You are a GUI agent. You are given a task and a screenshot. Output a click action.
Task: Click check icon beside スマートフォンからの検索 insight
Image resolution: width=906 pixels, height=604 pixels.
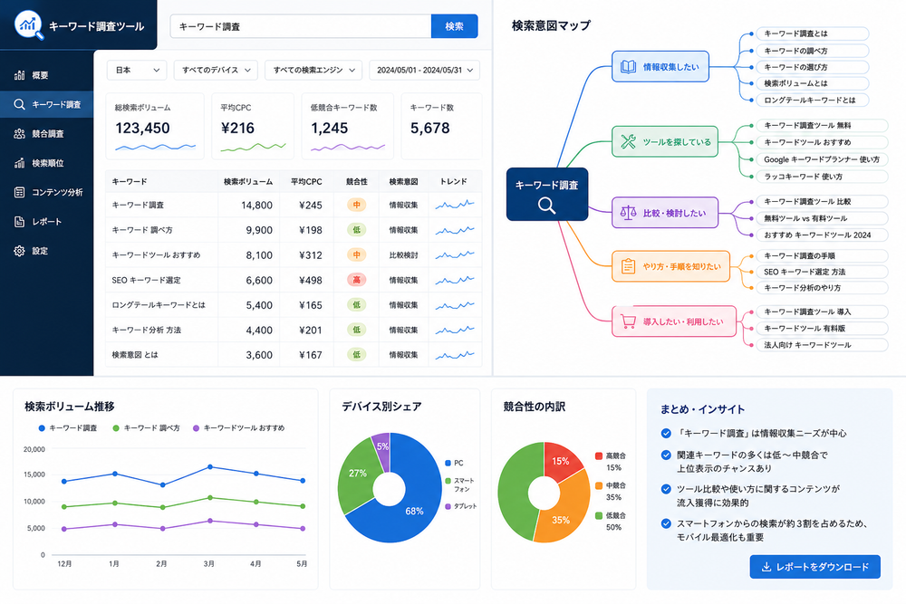[666, 523]
